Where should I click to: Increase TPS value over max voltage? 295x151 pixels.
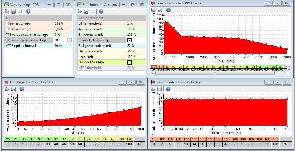pos(70,39)
